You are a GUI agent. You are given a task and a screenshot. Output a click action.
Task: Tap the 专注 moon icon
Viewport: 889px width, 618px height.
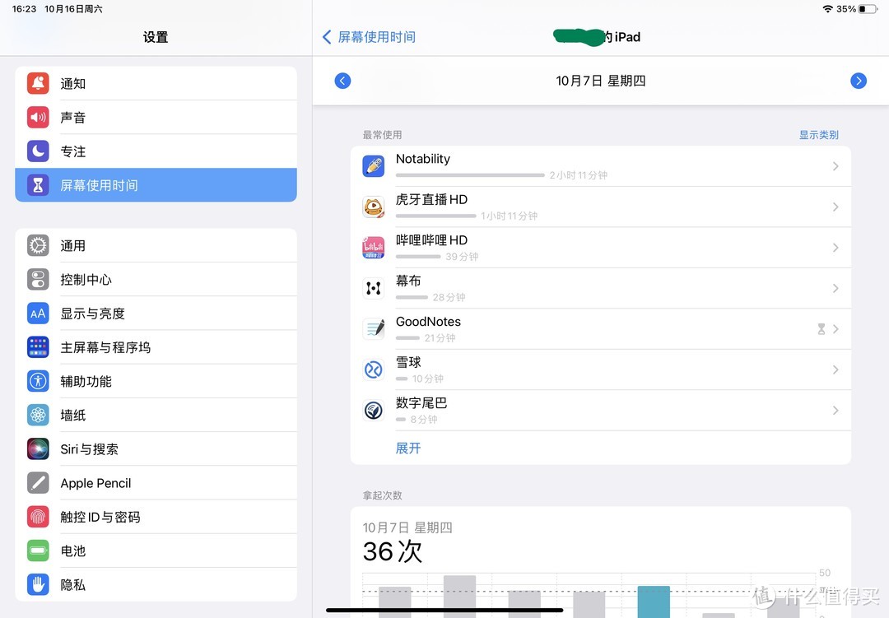point(38,151)
